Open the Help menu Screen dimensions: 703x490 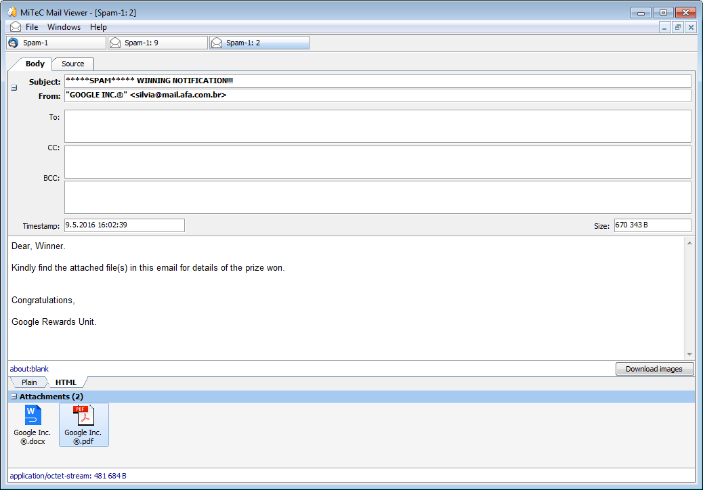(98, 27)
